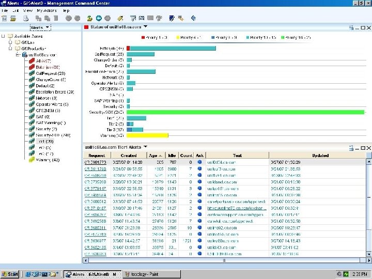Open request link CR 3636977
This screenshot has height=279, width=372.
point(96,241)
